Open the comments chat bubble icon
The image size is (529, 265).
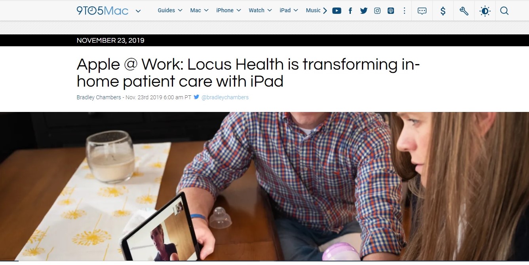422,11
